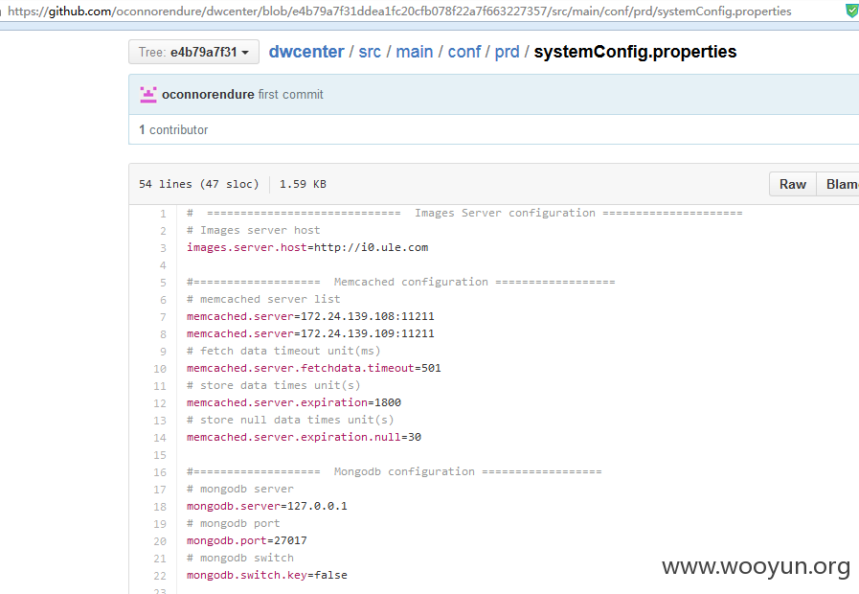Click the systemConfig.properties file name heading
This screenshot has height=594, width=859.
(x=635, y=52)
